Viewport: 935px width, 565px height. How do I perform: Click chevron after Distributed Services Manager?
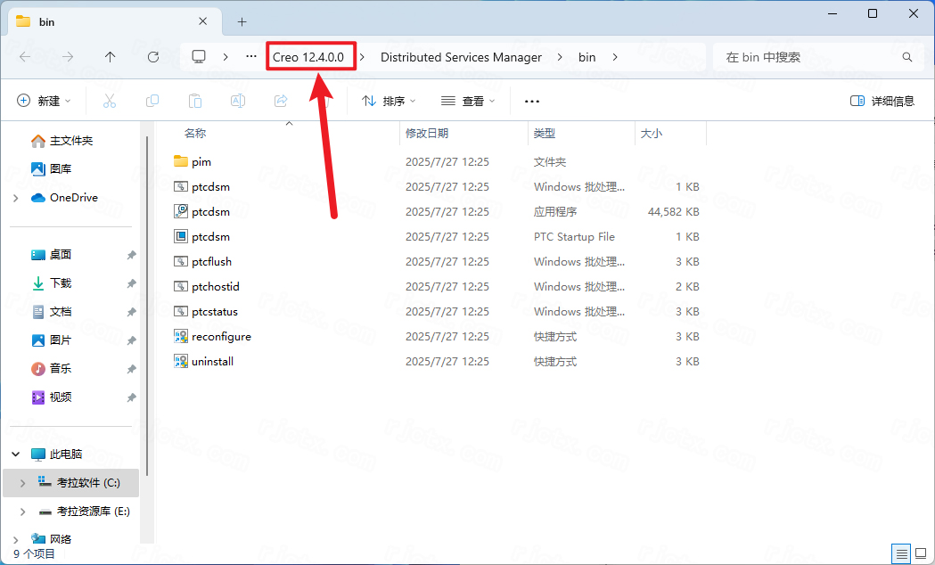pos(560,57)
